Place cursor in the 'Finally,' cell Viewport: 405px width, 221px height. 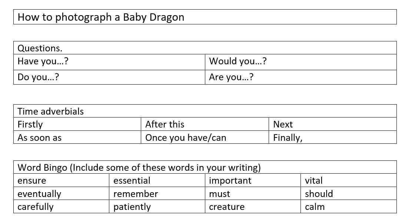[288, 138]
